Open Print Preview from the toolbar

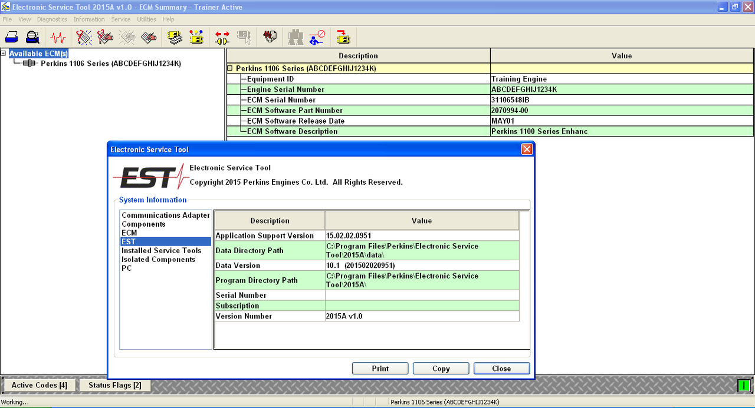(x=33, y=38)
